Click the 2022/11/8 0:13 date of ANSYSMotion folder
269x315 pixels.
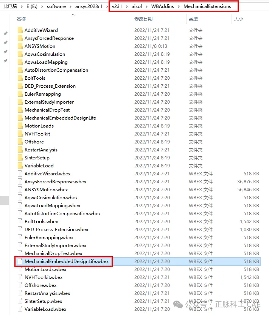coord(151,46)
